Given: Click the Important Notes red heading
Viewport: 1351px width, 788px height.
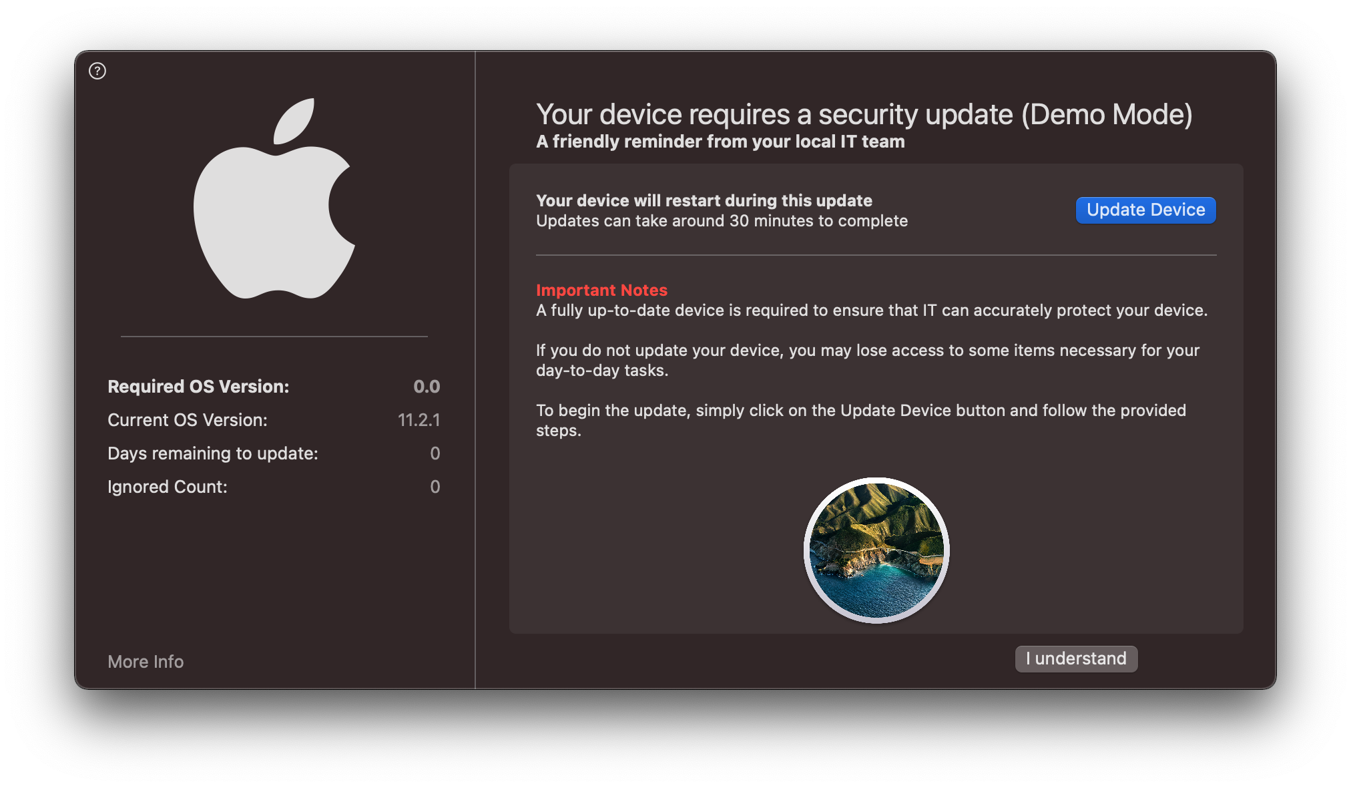Looking at the screenshot, I should (x=601, y=290).
